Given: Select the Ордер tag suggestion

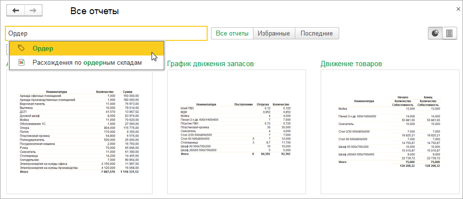Looking at the screenshot, I should coord(43,48).
